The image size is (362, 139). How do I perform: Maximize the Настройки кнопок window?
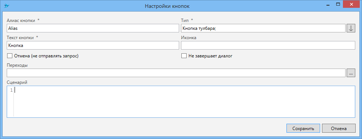[x=338, y=4]
